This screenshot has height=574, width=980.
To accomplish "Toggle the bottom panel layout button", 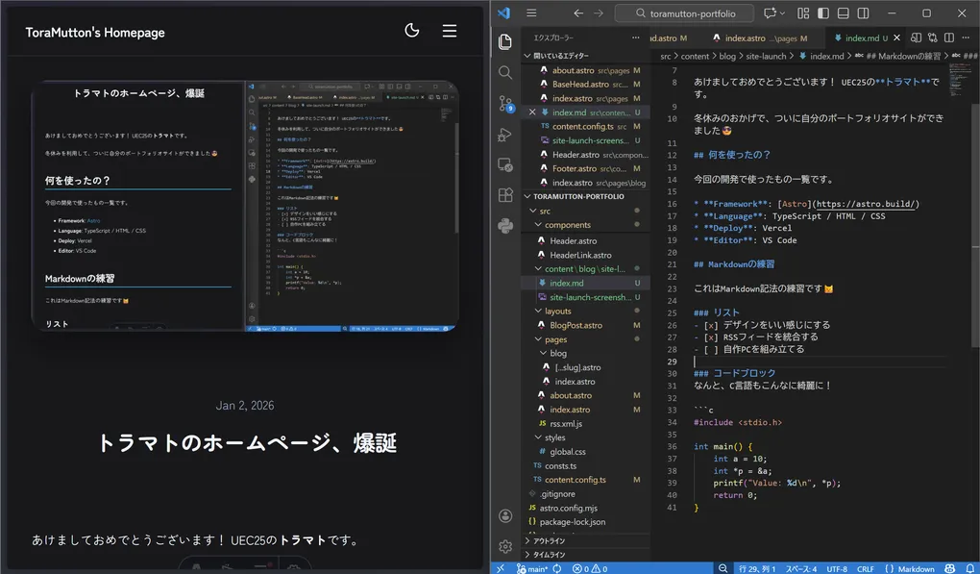I will click(x=844, y=13).
